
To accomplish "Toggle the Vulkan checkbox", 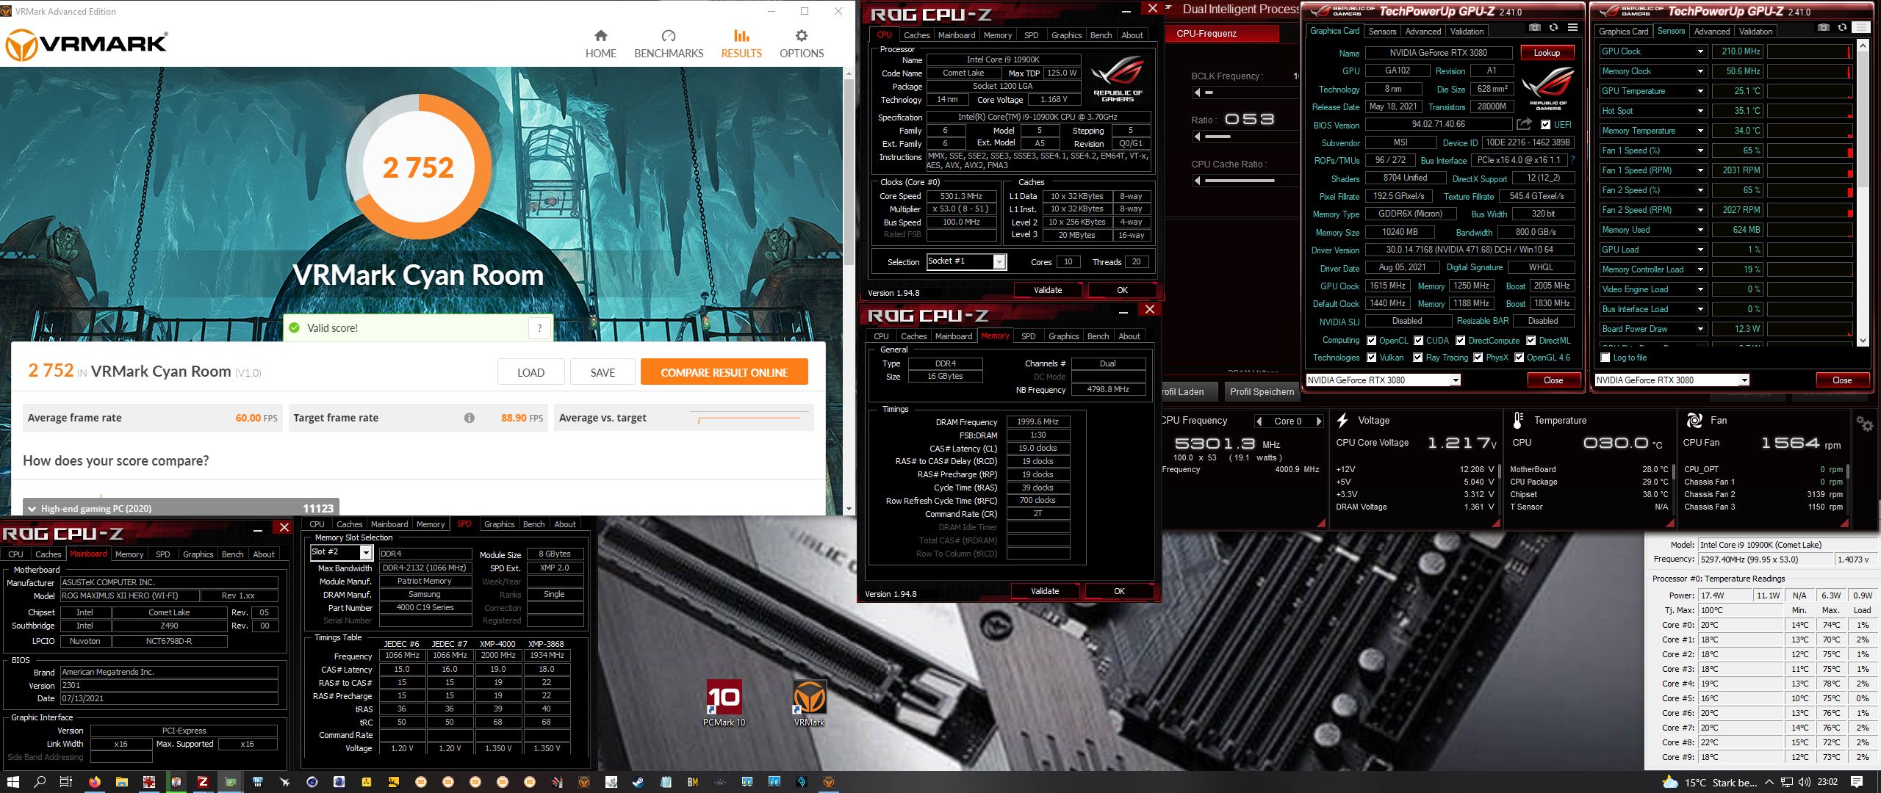I will 1371,358.
